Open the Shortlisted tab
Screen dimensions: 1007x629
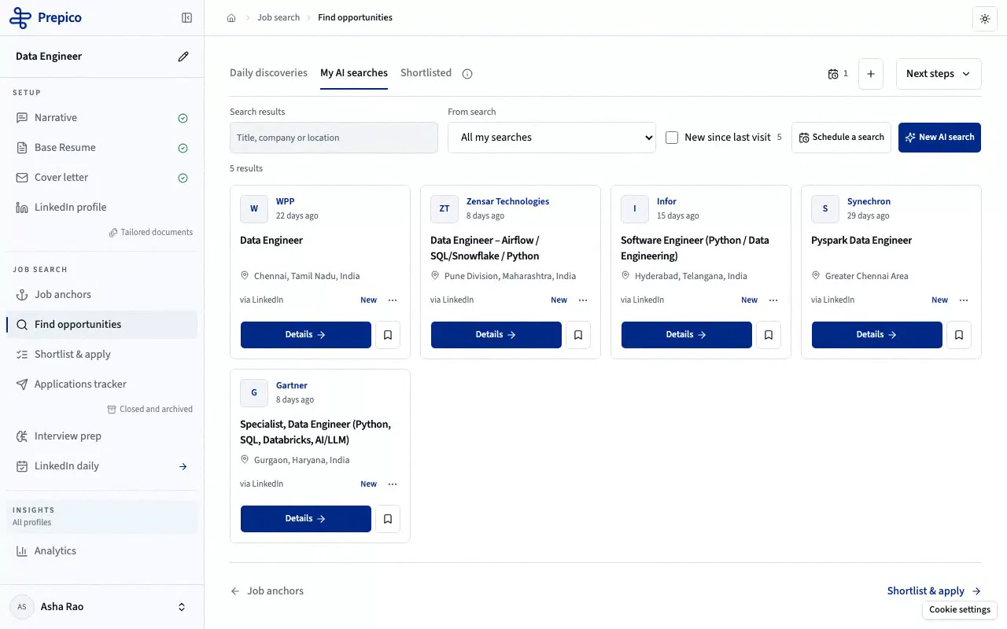[426, 73]
